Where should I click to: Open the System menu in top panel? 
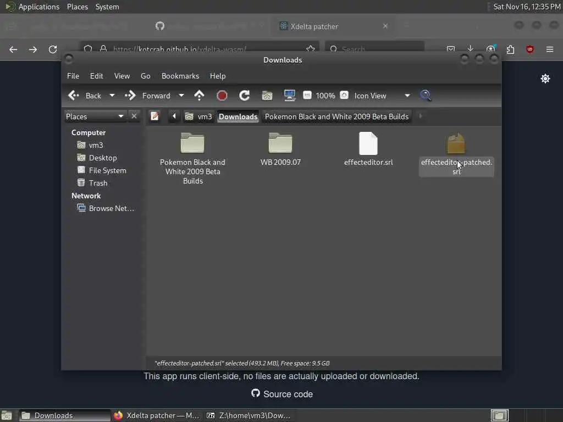point(107,7)
